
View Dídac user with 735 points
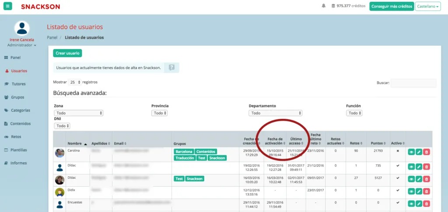click(x=411, y=167)
